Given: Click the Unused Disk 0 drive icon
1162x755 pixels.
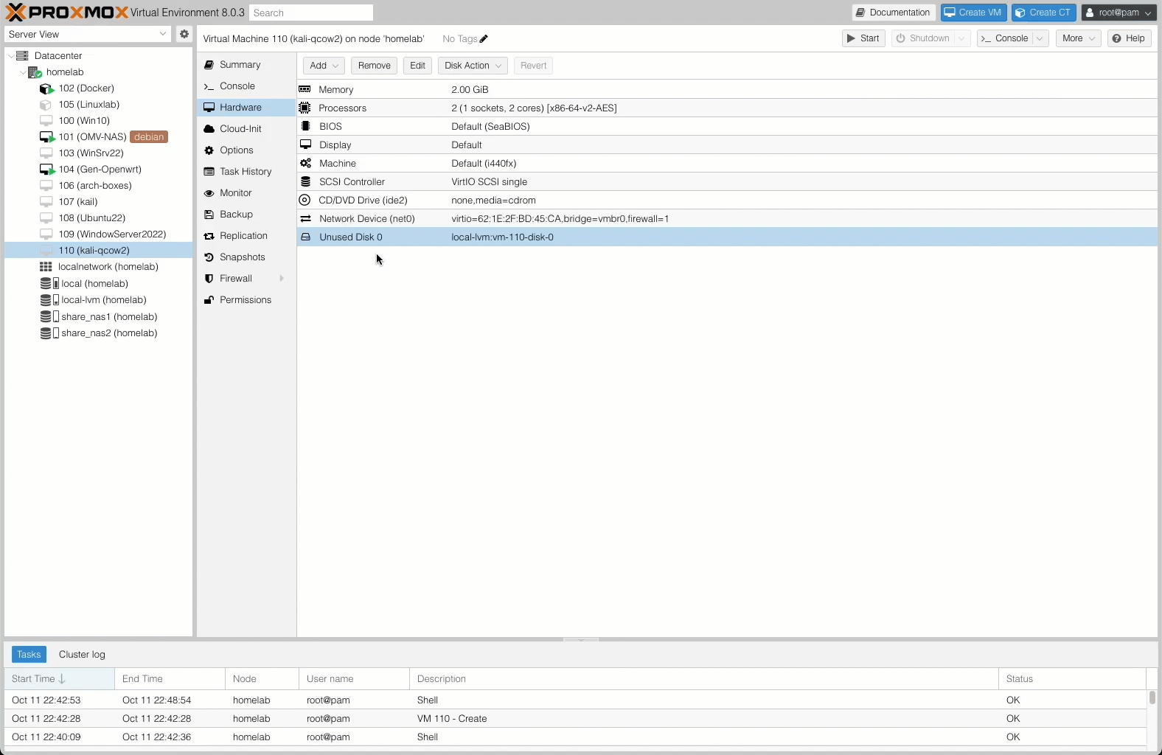Looking at the screenshot, I should [x=305, y=237].
